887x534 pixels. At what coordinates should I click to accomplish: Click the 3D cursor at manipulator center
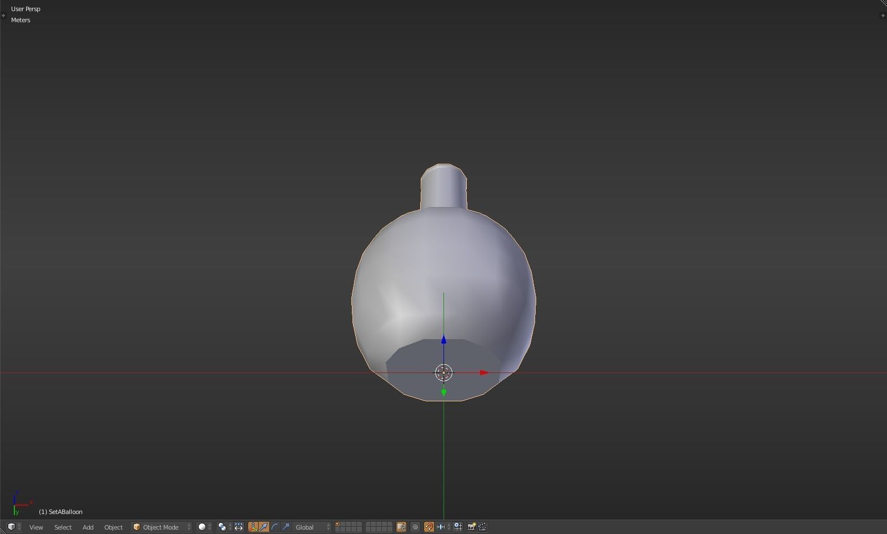[443, 373]
